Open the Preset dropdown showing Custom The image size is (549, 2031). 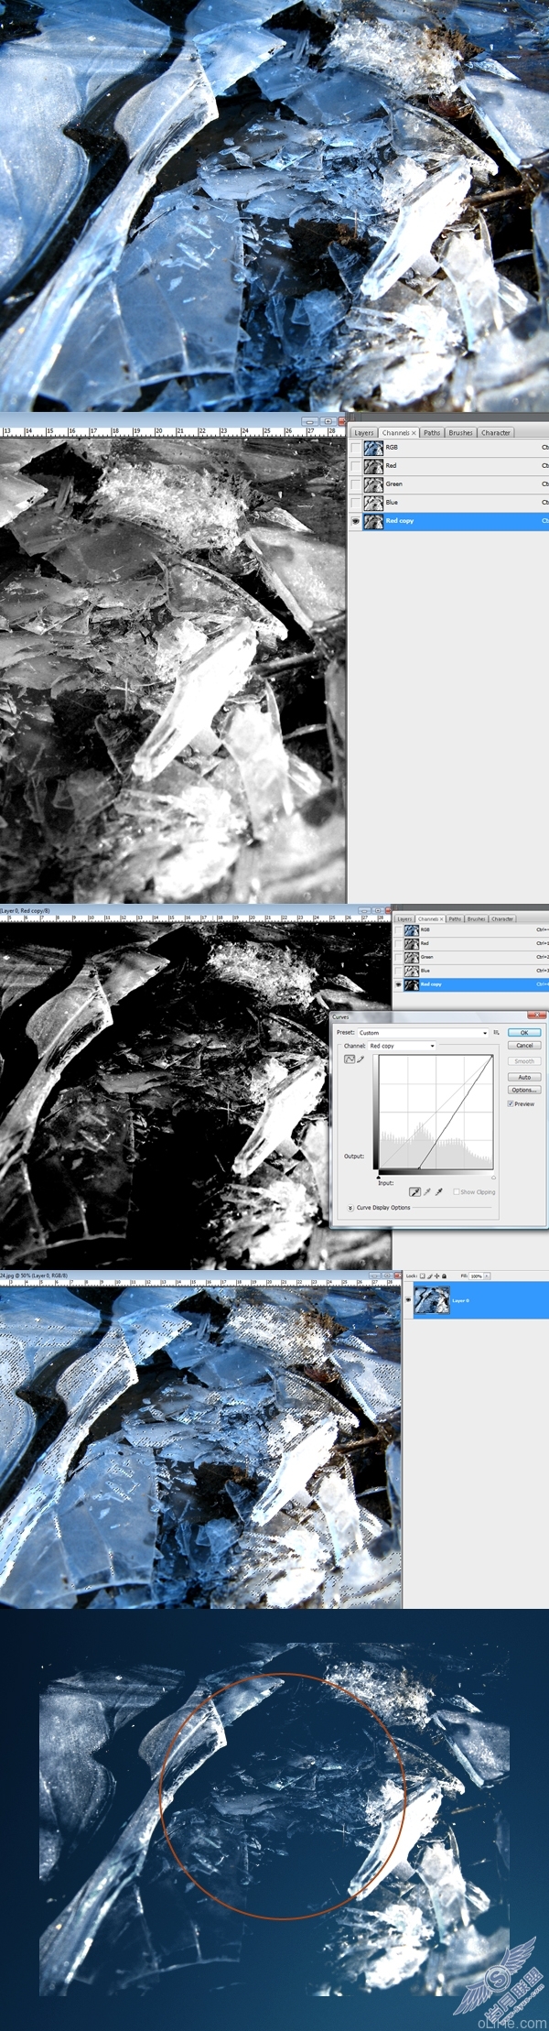tap(423, 1033)
